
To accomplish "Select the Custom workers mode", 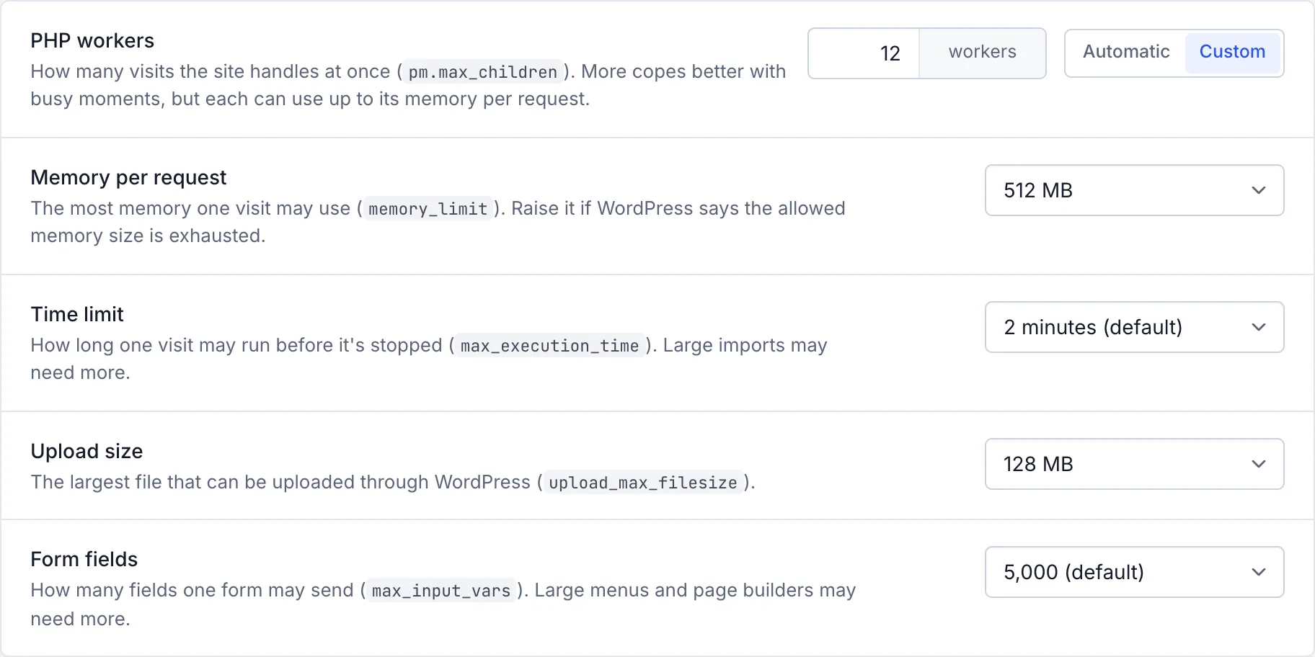I will [1232, 53].
